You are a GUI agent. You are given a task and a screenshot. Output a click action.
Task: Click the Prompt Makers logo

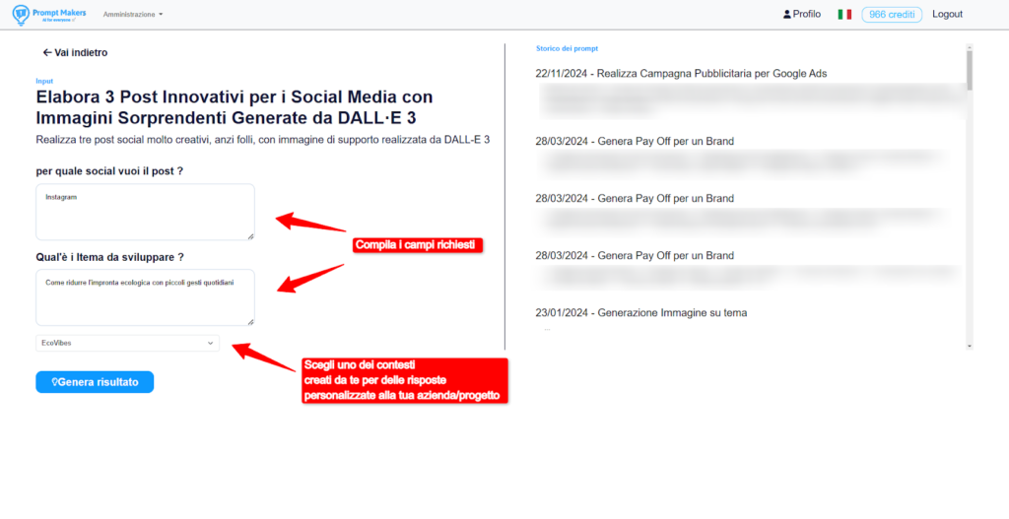(x=49, y=14)
